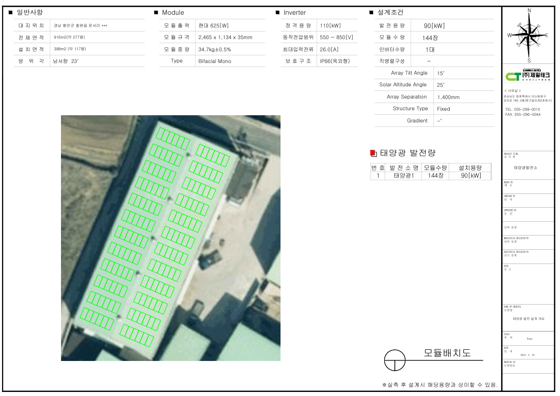This screenshot has height=396, width=560.
Task: Click the TEL. 055-299-0010 phone number
Action: pos(522,109)
